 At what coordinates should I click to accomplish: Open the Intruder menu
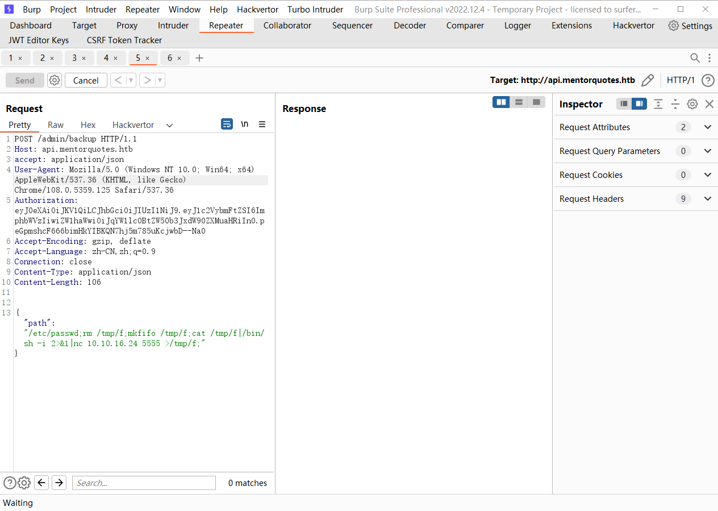(101, 9)
